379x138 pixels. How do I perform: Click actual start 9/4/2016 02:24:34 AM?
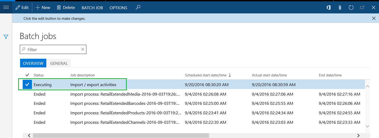click(273, 113)
